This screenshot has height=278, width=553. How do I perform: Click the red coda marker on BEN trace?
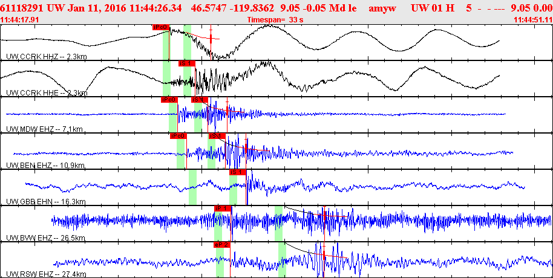click(x=246, y=148)
